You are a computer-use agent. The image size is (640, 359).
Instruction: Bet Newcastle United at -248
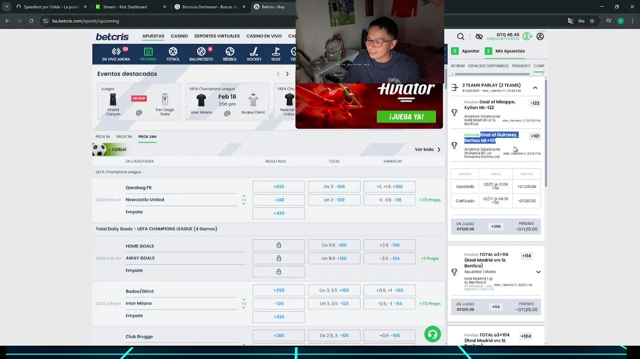[x=279, y=200]
